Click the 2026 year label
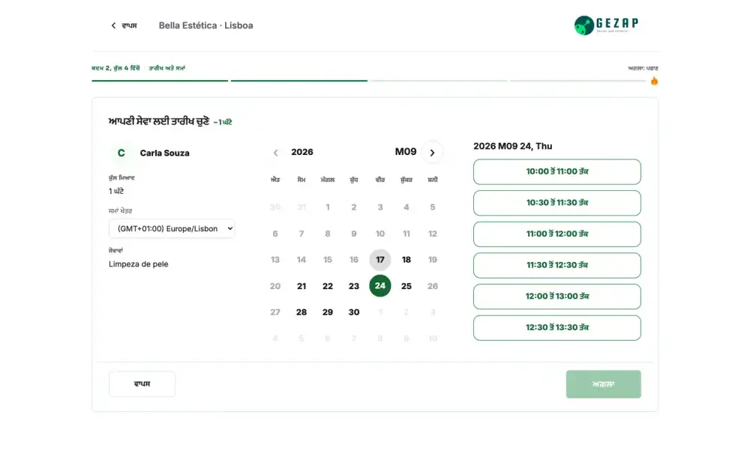Image resolution: width=750 pixels, height=468 pixels. 301,152
